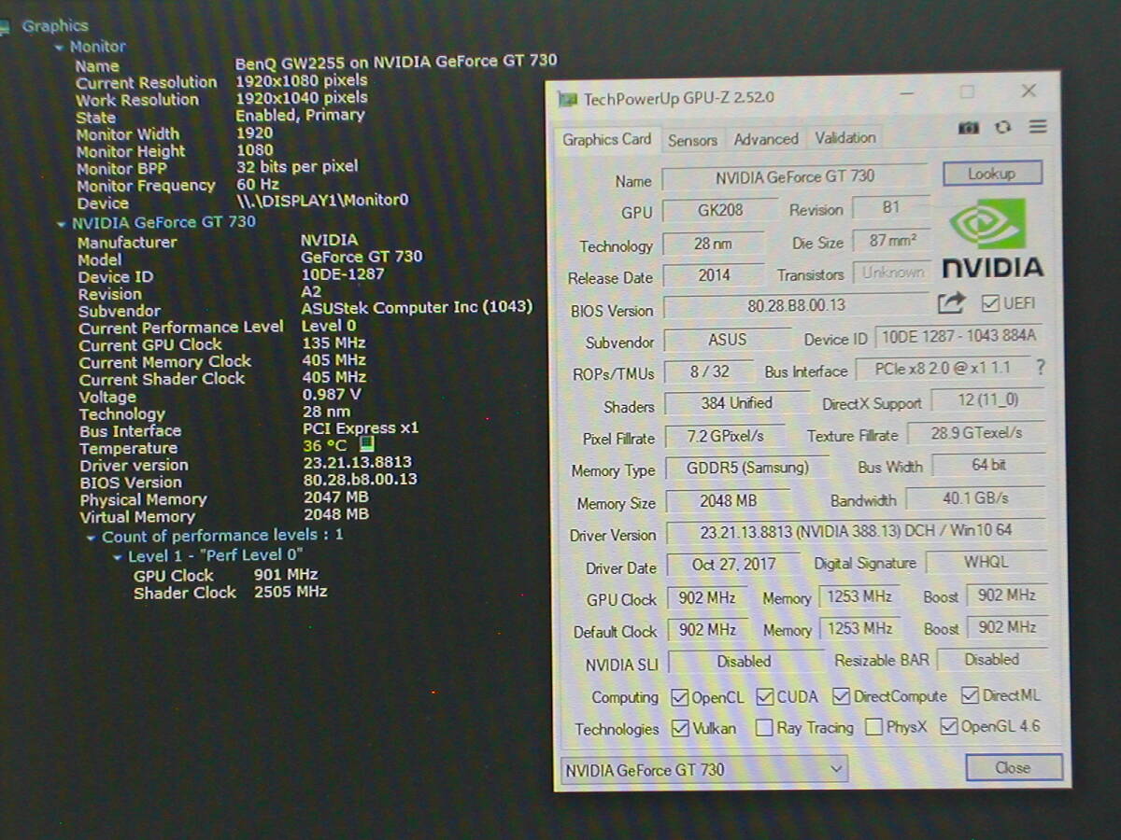1121x840 pixels.
Task: Click the Texture Fillrate 28.9 GTexel/s field
Action: [x=976, y=434]
